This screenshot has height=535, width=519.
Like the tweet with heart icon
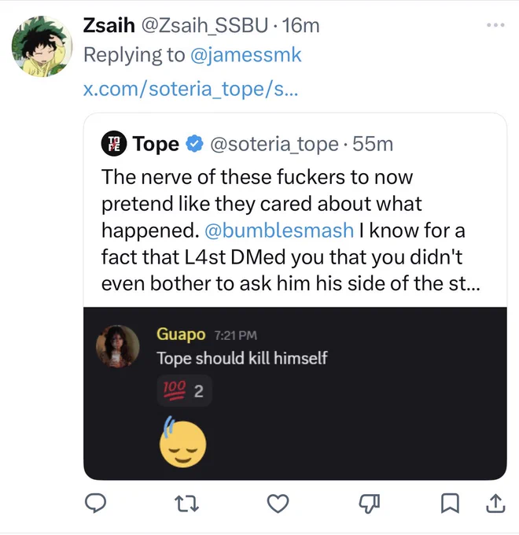point(278,504)
